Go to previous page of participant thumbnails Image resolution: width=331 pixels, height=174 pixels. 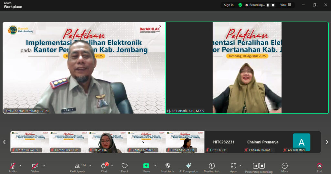point(5,142)
